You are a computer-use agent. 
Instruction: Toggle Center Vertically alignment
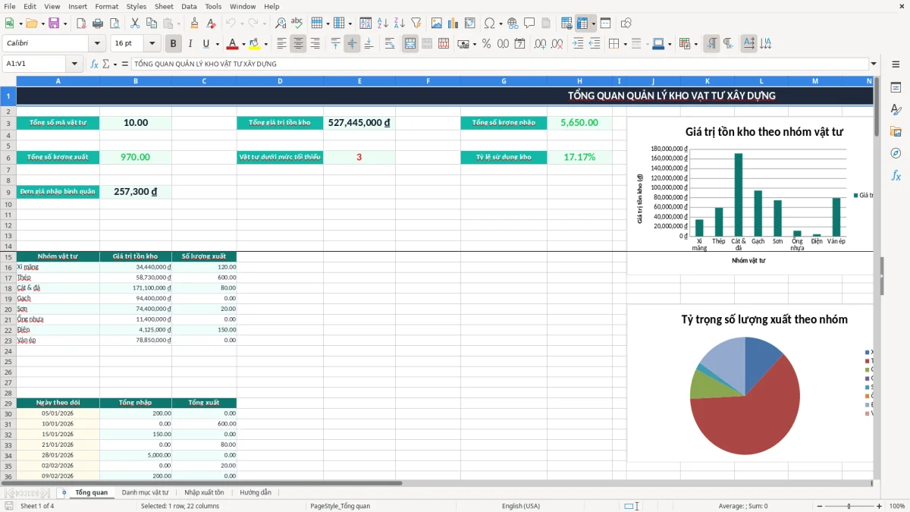352,44
